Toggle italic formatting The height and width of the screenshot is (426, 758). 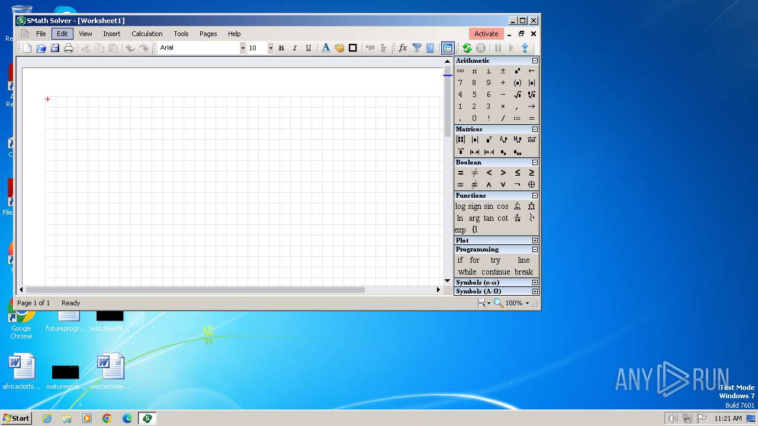coord(295,48)
